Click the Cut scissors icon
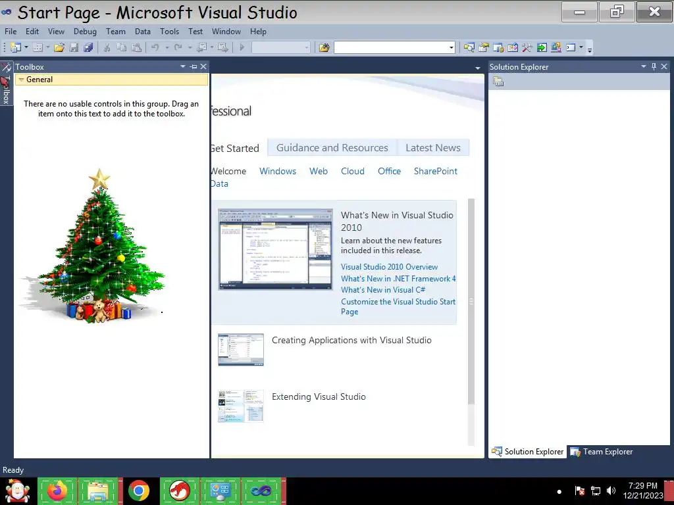Viewport: 674px width, 505px height. (x=107, y=47)
